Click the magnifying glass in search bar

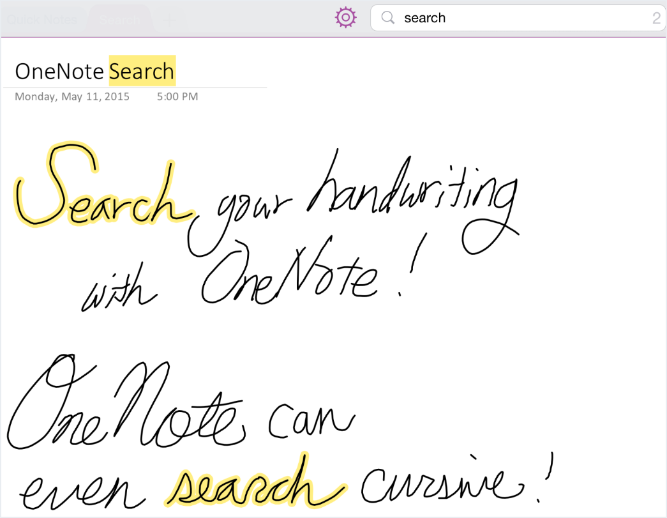[387, 18]
